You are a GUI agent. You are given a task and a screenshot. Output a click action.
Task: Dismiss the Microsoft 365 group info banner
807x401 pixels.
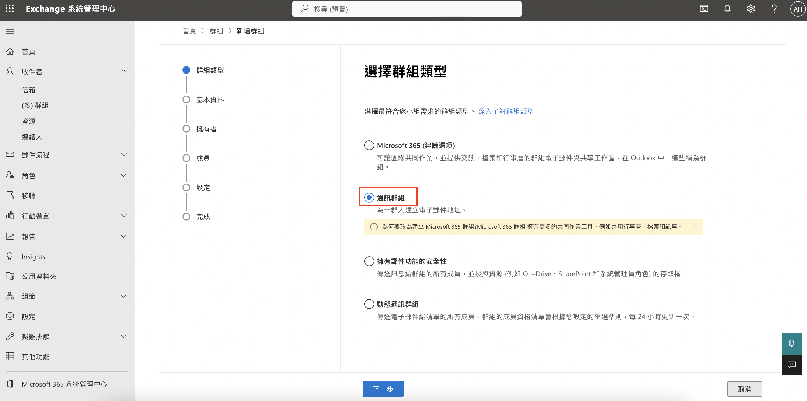(695, 226)
